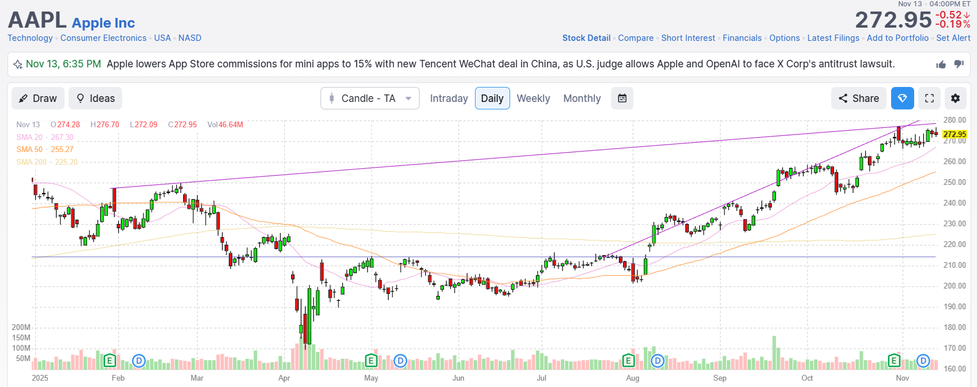Image resolution: width=977 pixels, height=387 pixels.
Task: Click the Apr month label on time axis
Action: [x=284, y=378]
